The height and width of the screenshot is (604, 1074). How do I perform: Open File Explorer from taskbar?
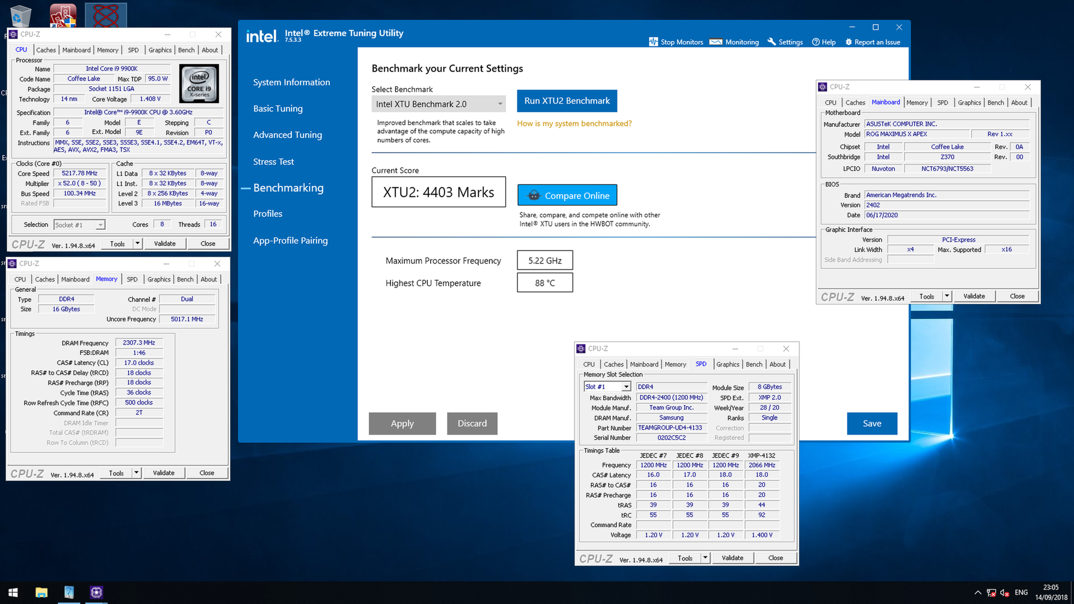(41, 592)
